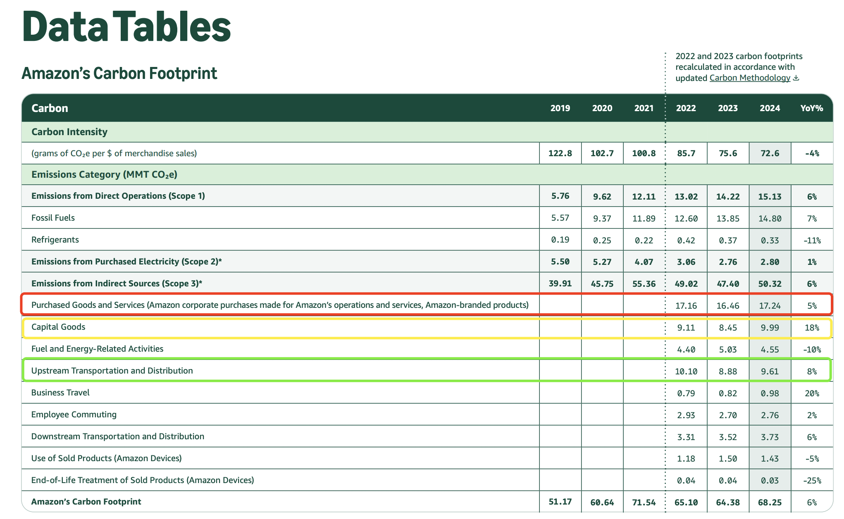Select End-of-Life Treatment of Sold Products label
Screen dimensions: 844x519
143,480
